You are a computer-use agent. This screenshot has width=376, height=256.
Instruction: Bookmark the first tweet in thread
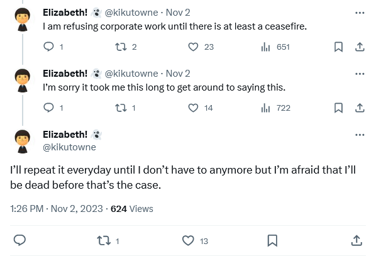point(338,47)
